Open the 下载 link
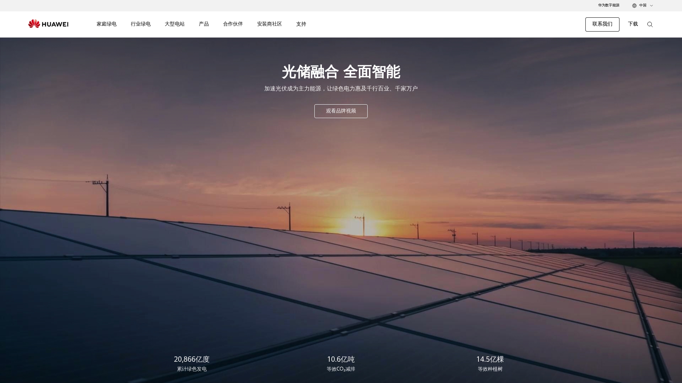This screenshot has width=682, height=383. (633, 24)
